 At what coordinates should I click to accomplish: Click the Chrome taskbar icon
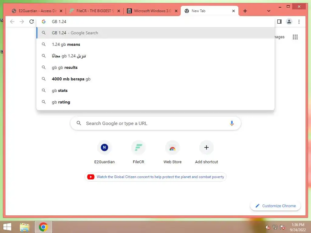tap(43, 227)
